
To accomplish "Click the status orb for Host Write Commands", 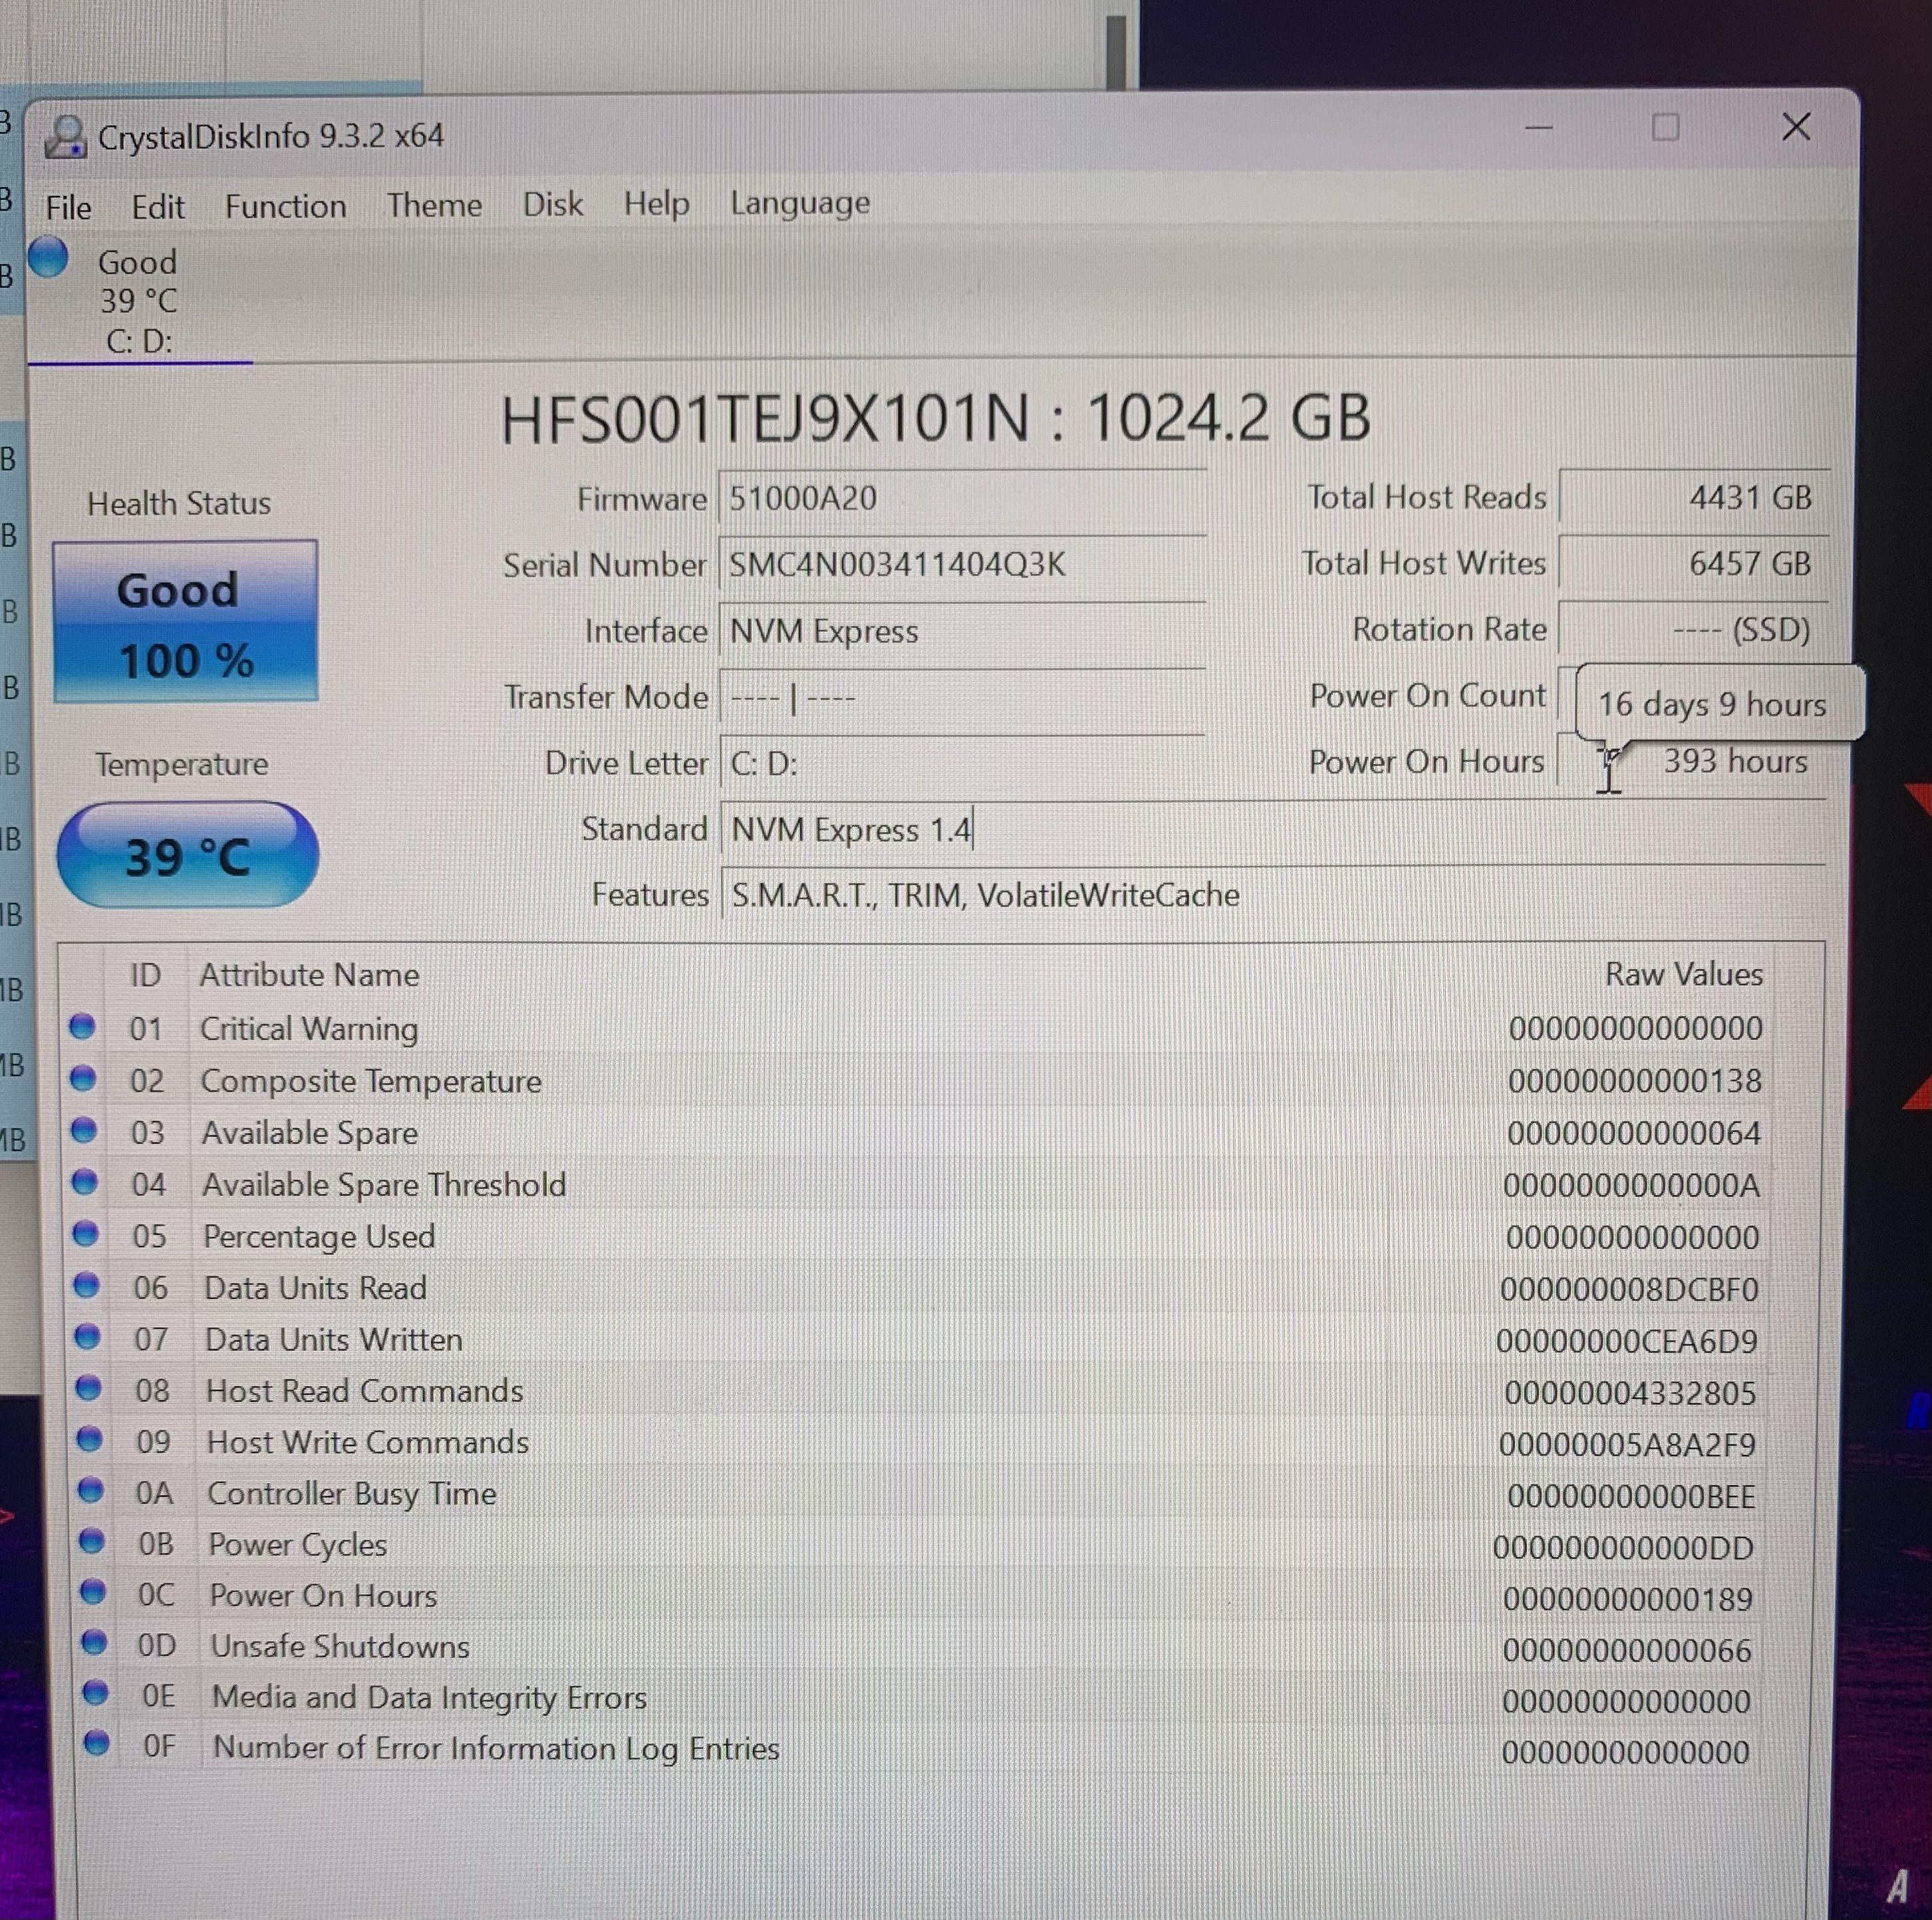I will pos(90,1439).
